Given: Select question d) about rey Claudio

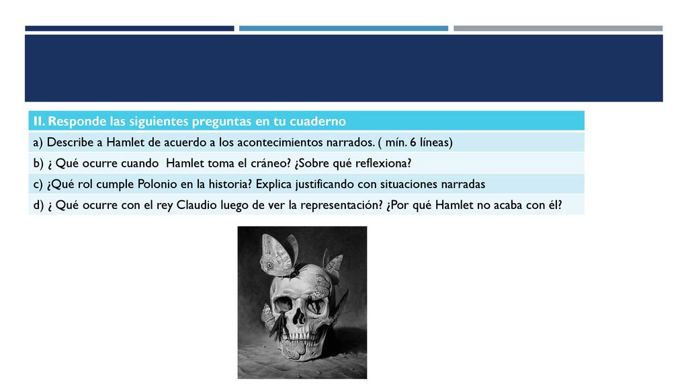Looking at the screenshot, I should coord(306,205).
